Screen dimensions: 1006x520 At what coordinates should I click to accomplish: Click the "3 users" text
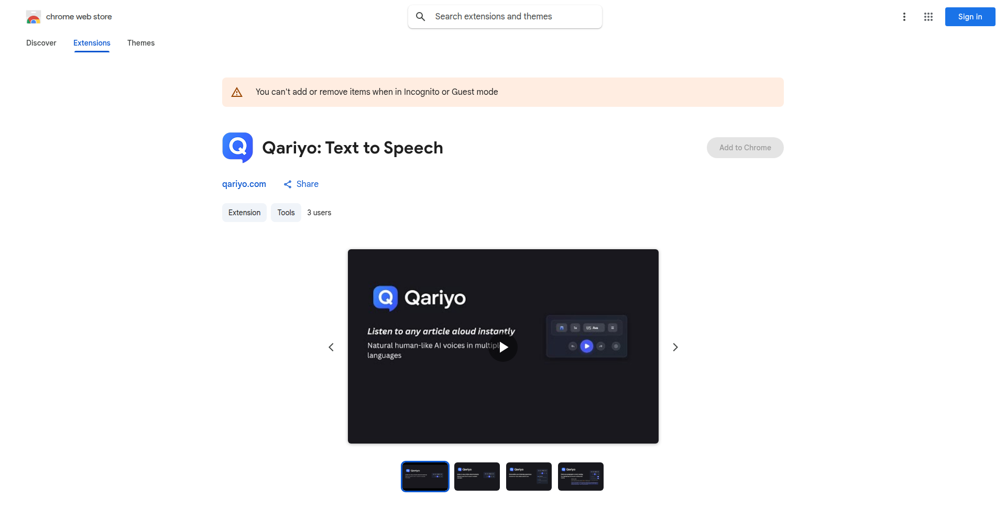coord(319,213)
